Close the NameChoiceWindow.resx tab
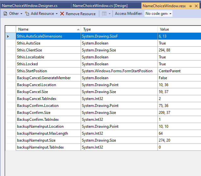The image size is (201, 176). 196,6
